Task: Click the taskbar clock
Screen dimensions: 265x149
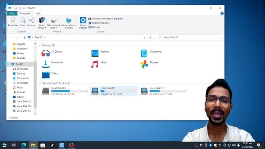Action: pyautogui.click(x=248, y=145)
